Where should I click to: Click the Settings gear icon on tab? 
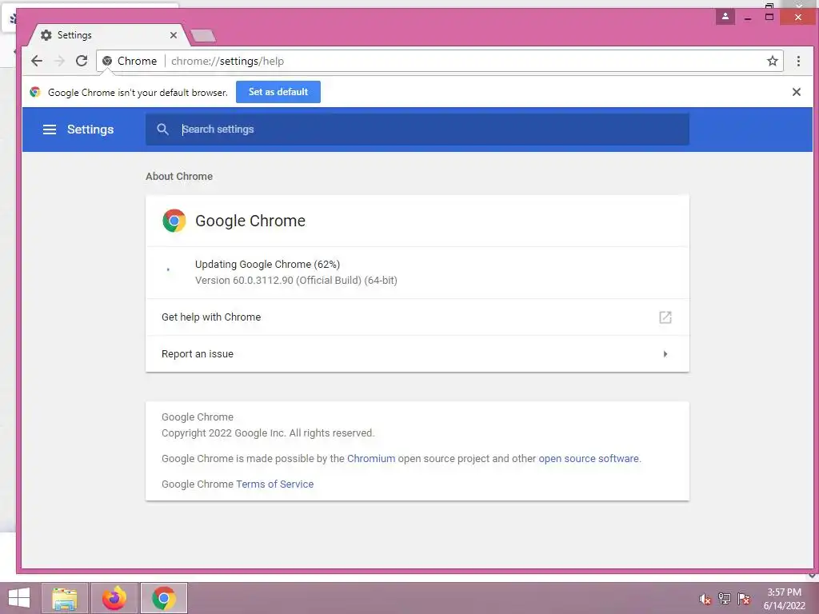tap(46, 35)
